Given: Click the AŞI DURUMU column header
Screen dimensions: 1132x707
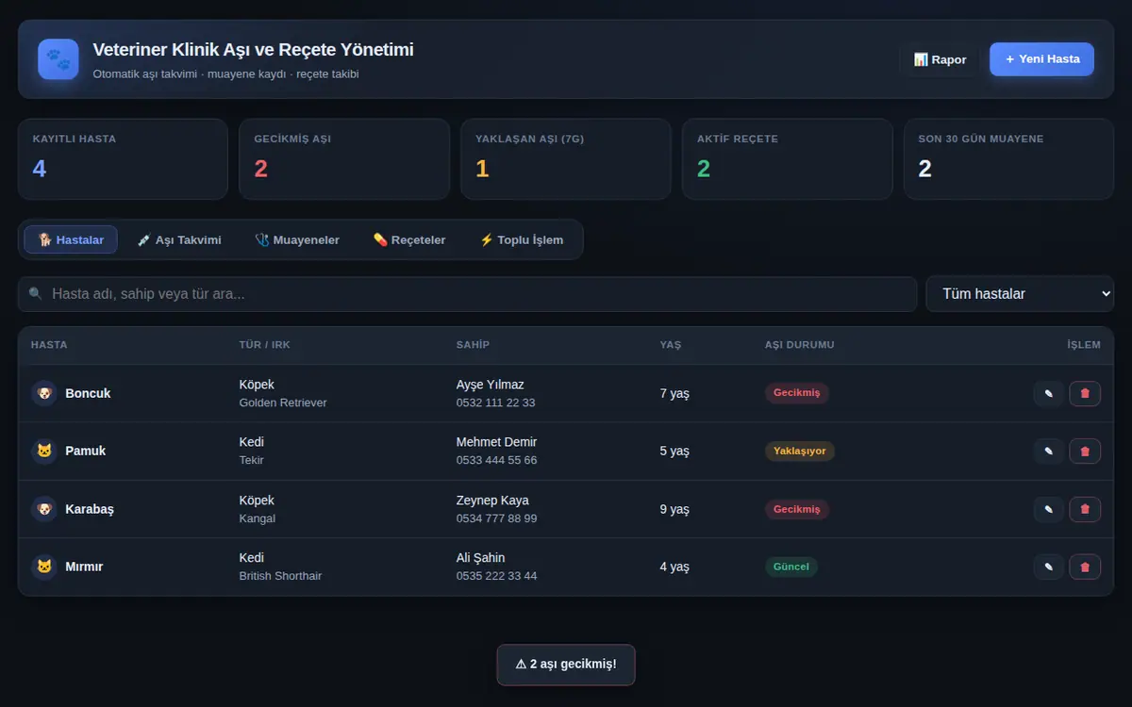Looking at the screenshot, I should coord(800,345).
